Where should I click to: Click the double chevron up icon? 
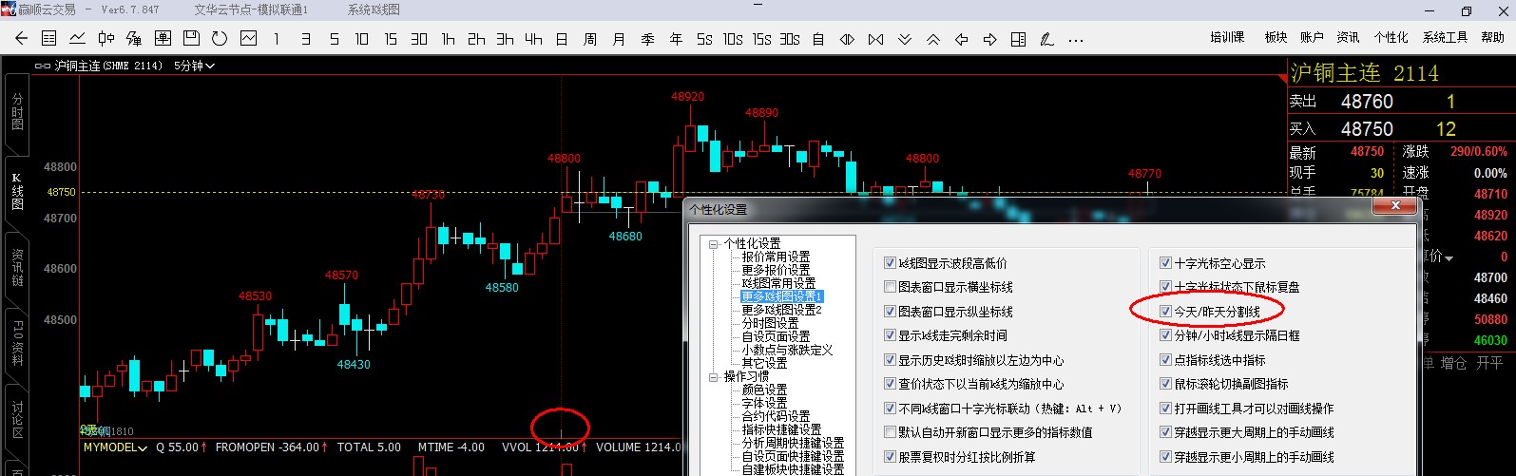tap(933, 39)
